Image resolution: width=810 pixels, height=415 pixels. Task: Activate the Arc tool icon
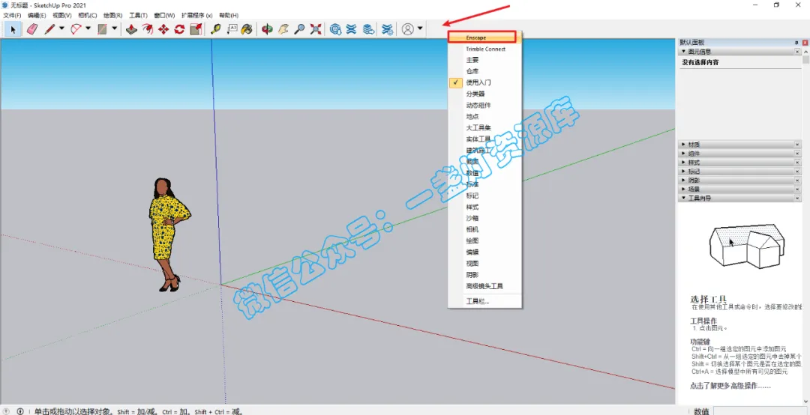click(76, 29)
